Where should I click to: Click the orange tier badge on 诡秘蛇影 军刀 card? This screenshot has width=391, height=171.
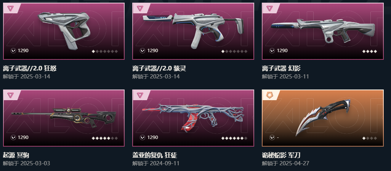point(269,95)
